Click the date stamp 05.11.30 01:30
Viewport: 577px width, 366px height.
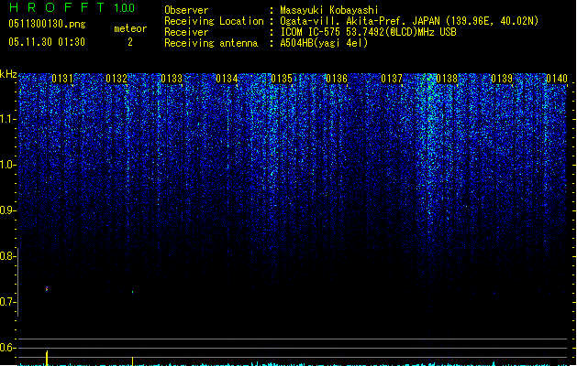(x=47, y=42)
